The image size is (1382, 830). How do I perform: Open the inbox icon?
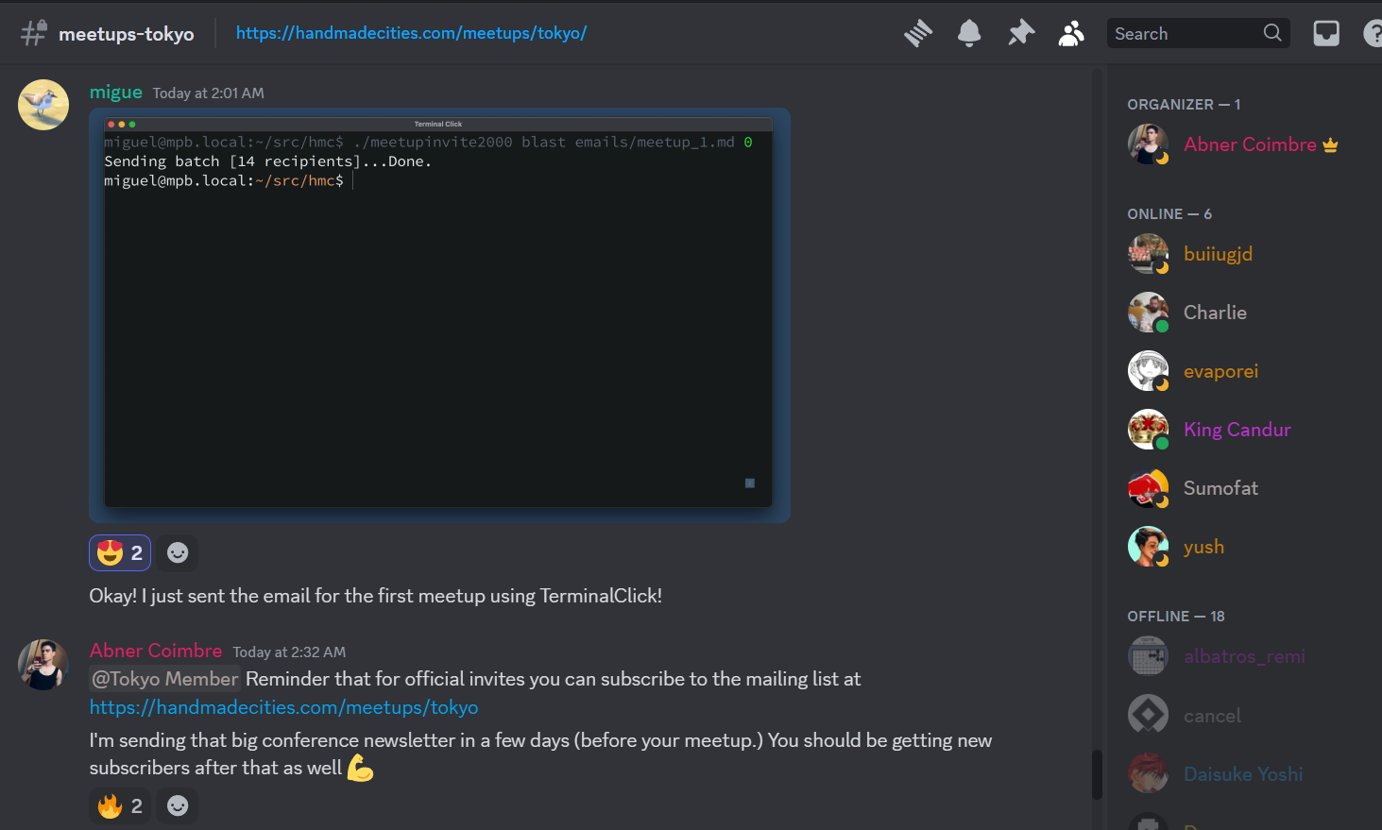coord(1326,34)
